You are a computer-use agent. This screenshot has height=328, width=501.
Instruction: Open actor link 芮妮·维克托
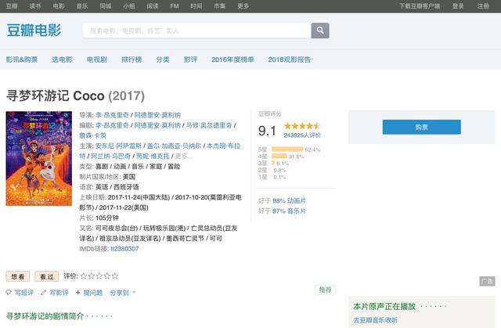point(153,157)
